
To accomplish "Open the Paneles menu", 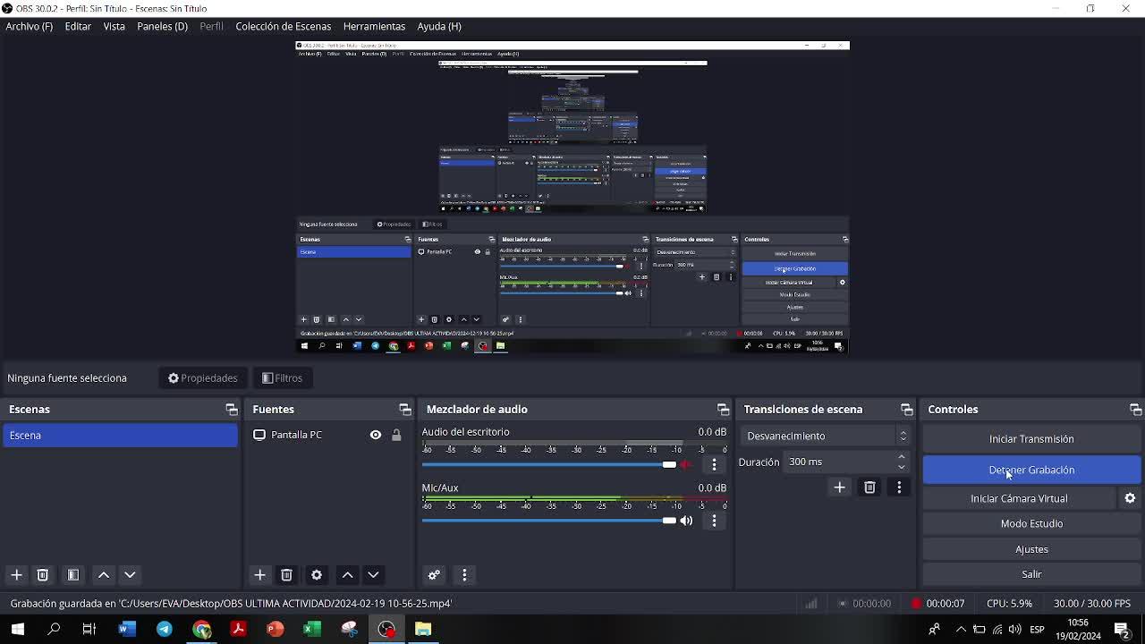I will [162, 26].
